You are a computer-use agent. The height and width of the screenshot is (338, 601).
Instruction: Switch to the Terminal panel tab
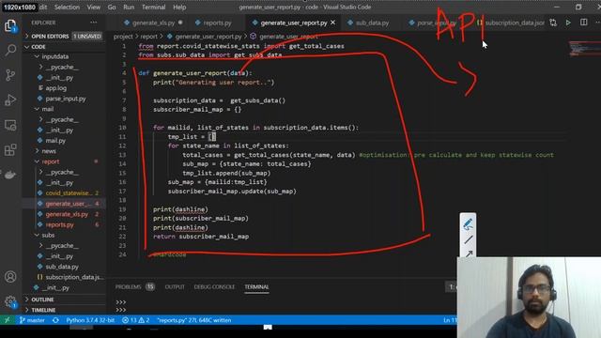pos(256,286)
